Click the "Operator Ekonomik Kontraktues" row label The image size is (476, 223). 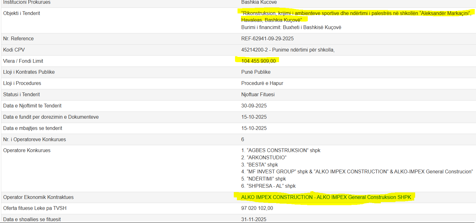38,197
